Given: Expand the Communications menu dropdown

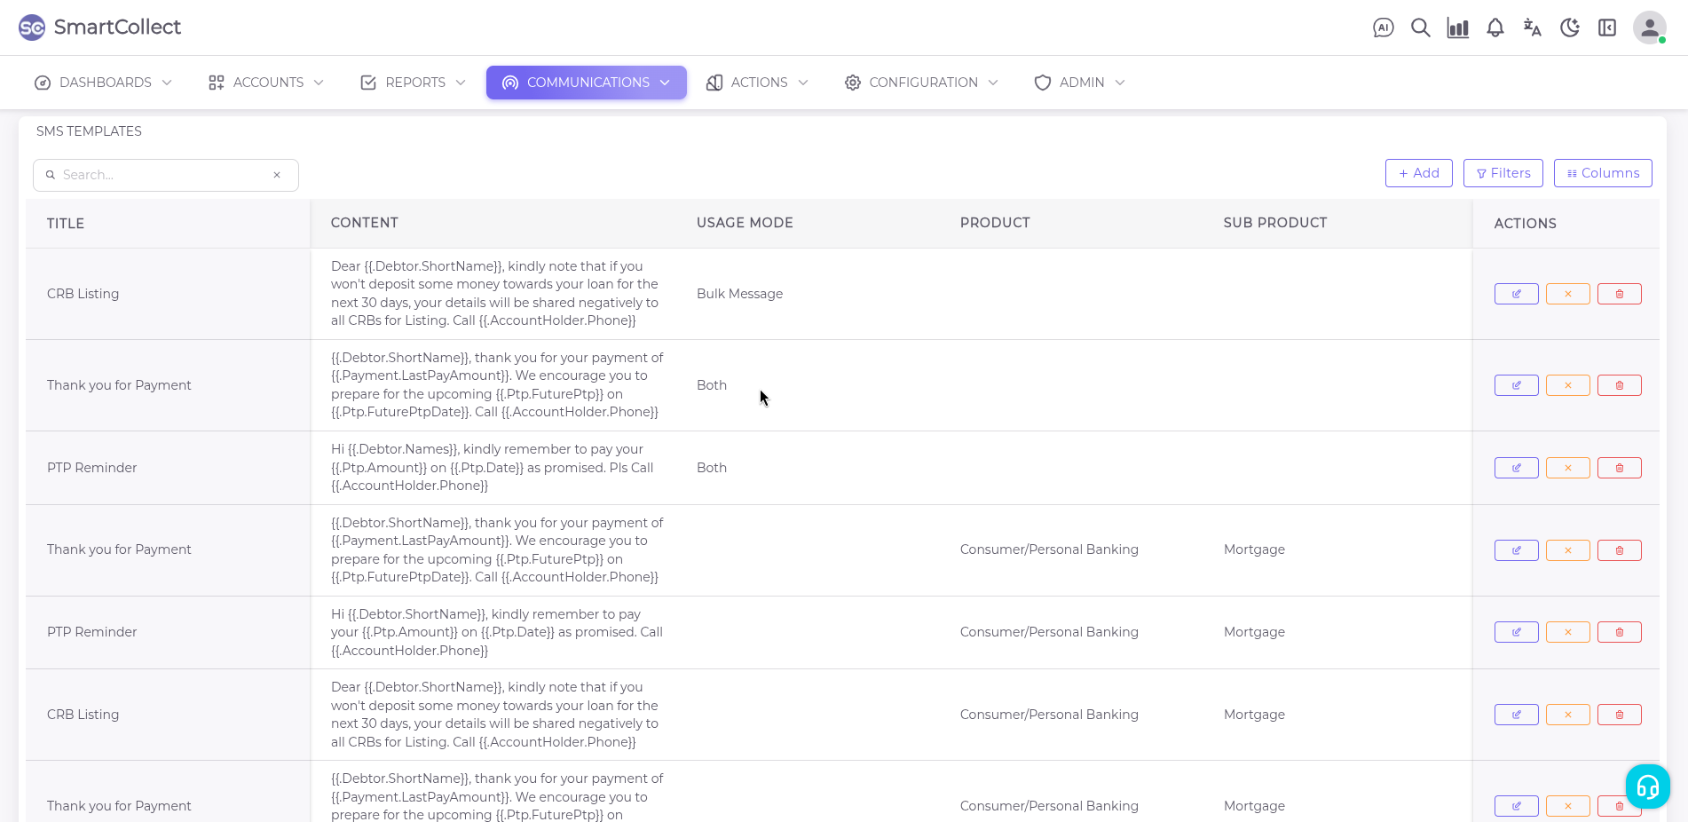Looking at the screenshot, I should click(586, 83).
